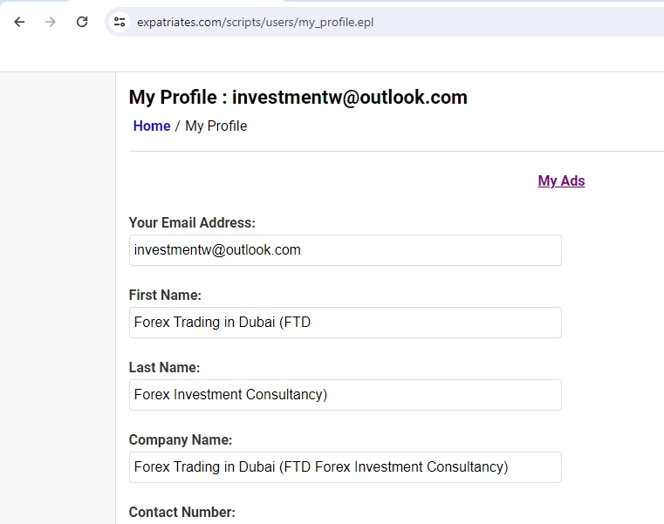Image resolution: width=664 pixels, height=524 pixels.
Task: Click into the Your Email Address field
Action: (345, 250)
